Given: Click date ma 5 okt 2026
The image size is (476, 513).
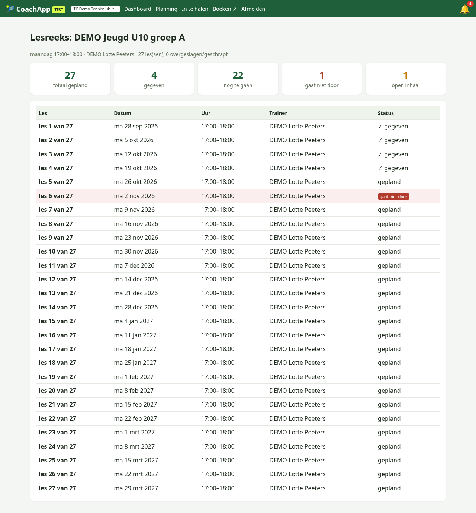Looking at the screenshot, I should pyautogui.click(x=134, y=140).
